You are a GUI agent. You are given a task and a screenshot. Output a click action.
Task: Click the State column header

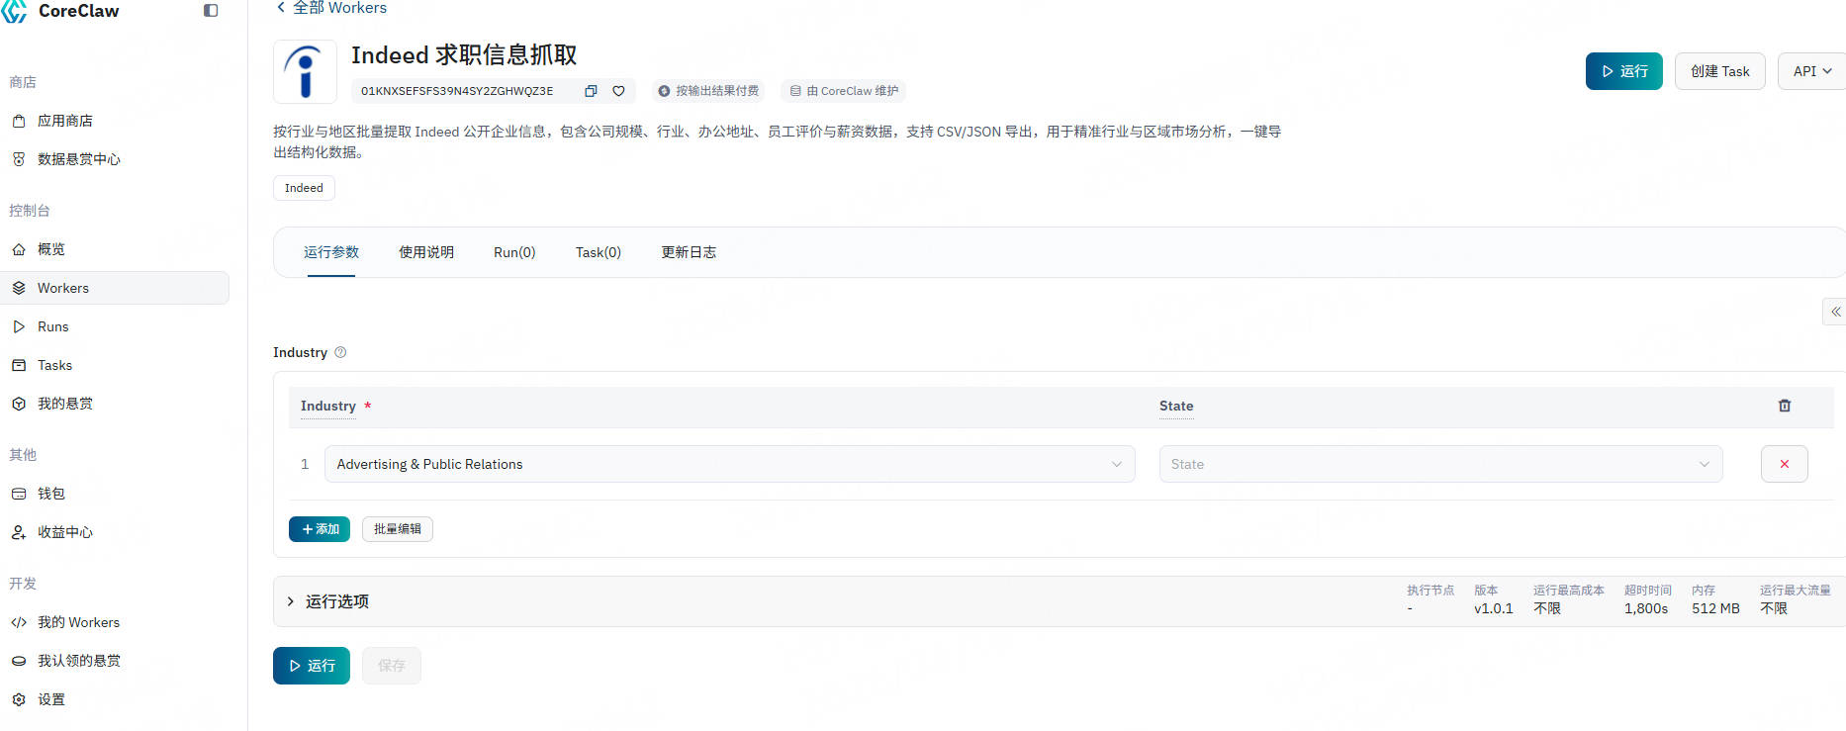pos(1176,407)
